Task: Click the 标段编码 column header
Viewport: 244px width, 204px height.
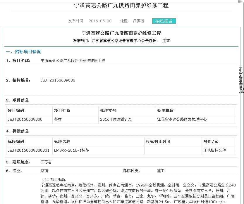Action: 29,141
